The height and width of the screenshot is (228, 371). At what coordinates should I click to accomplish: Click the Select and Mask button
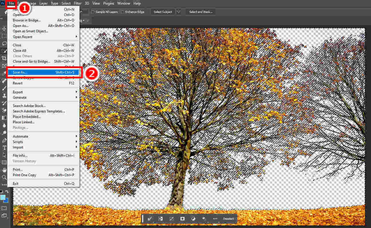201,12
